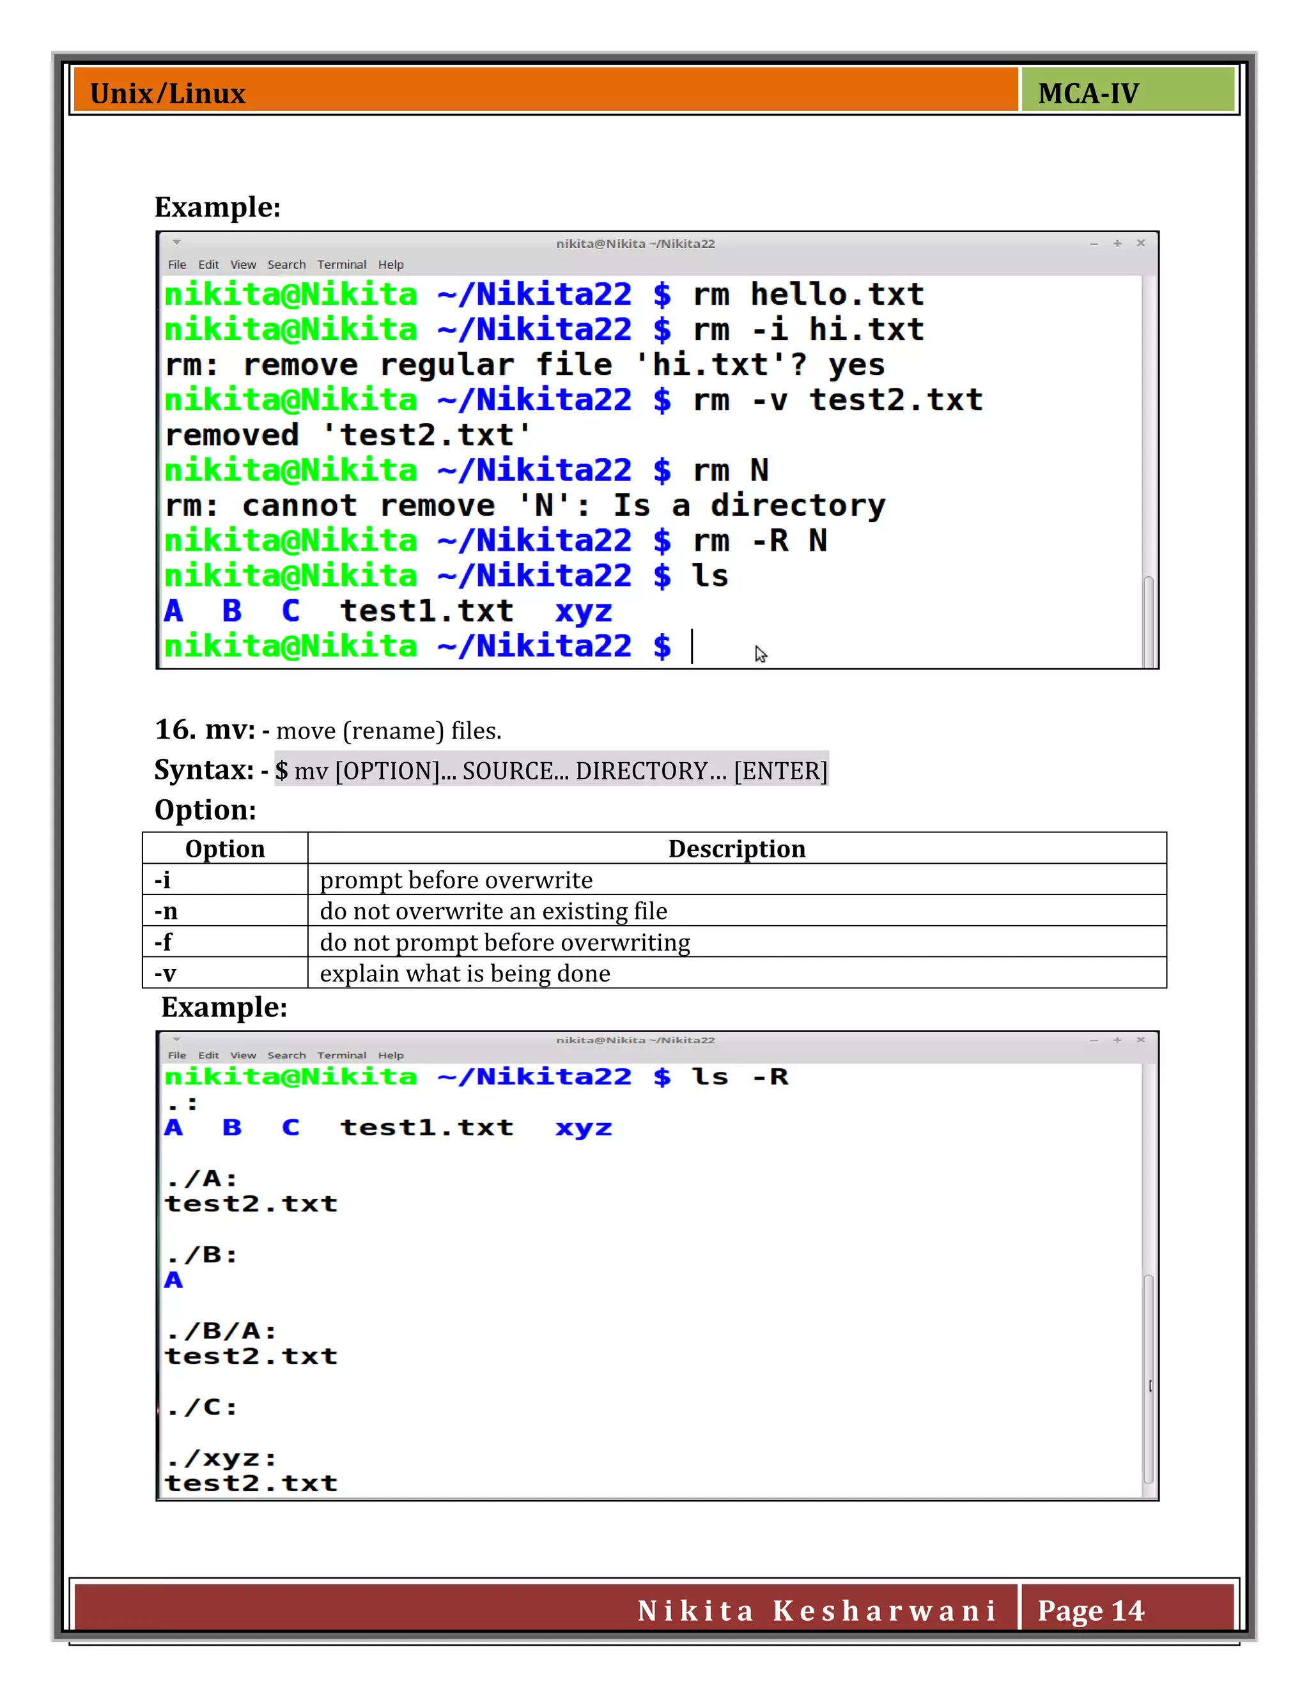Click 'test1.txt' in top terminal listing
Viewport: 1309px width, 1693px height.
(x=426, y=611)
